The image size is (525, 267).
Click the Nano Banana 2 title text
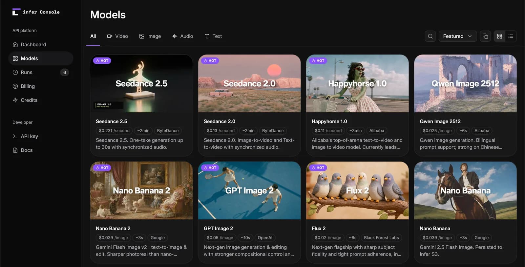coord(113,228)
